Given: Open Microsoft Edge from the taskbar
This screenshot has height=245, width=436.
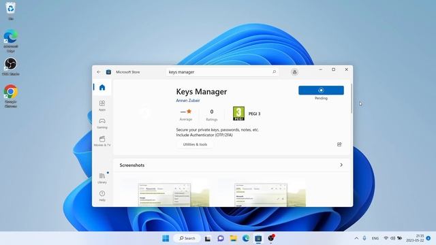Looking at the screenshot, I should point(246,238).
